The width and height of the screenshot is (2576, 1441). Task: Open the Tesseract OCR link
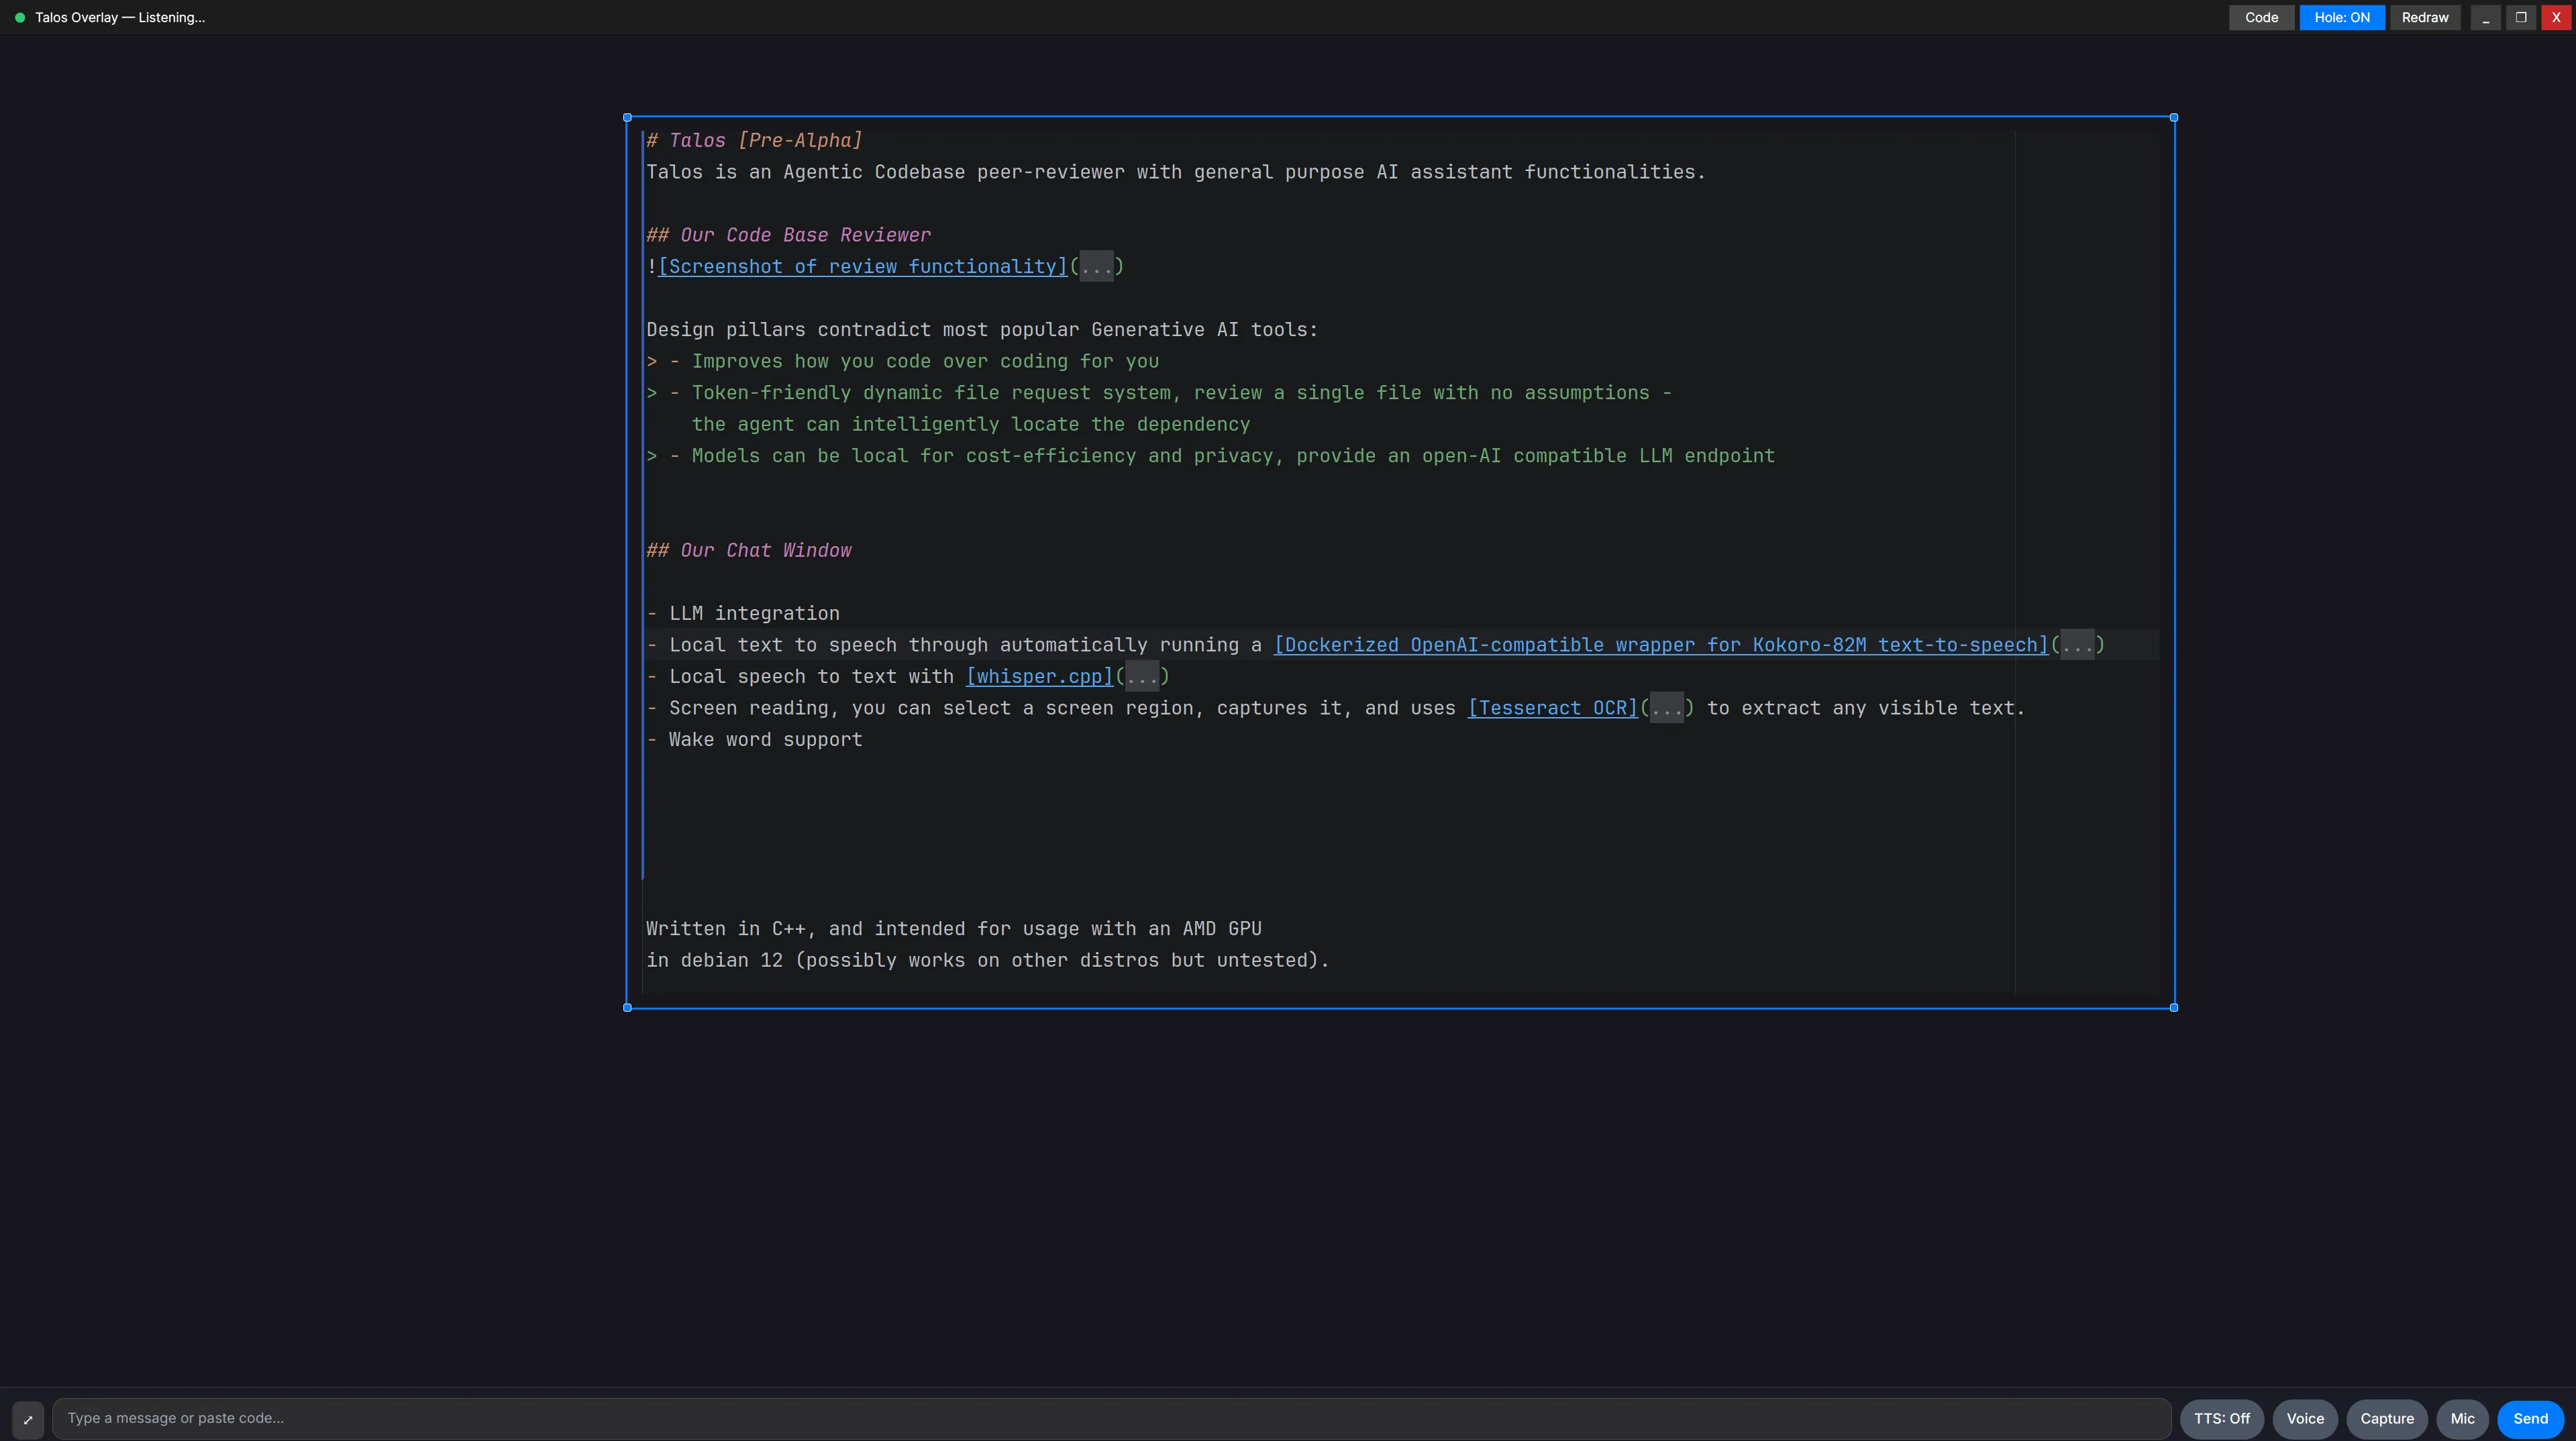(1553, 708)
